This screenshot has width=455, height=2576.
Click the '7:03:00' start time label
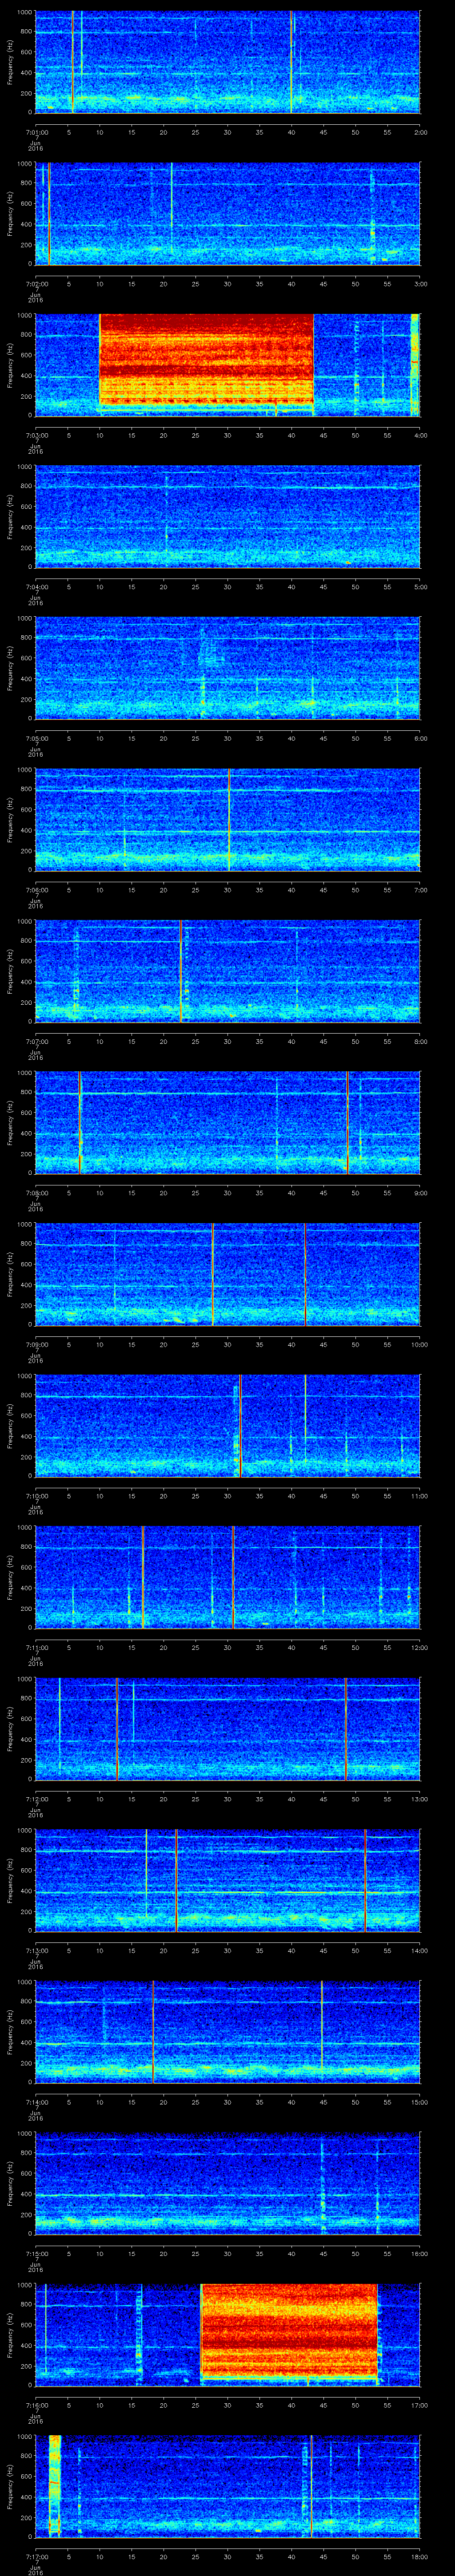coord(36,435)
